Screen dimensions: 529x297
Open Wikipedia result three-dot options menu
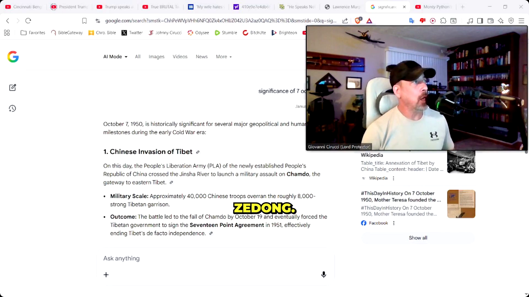(393, 178)
